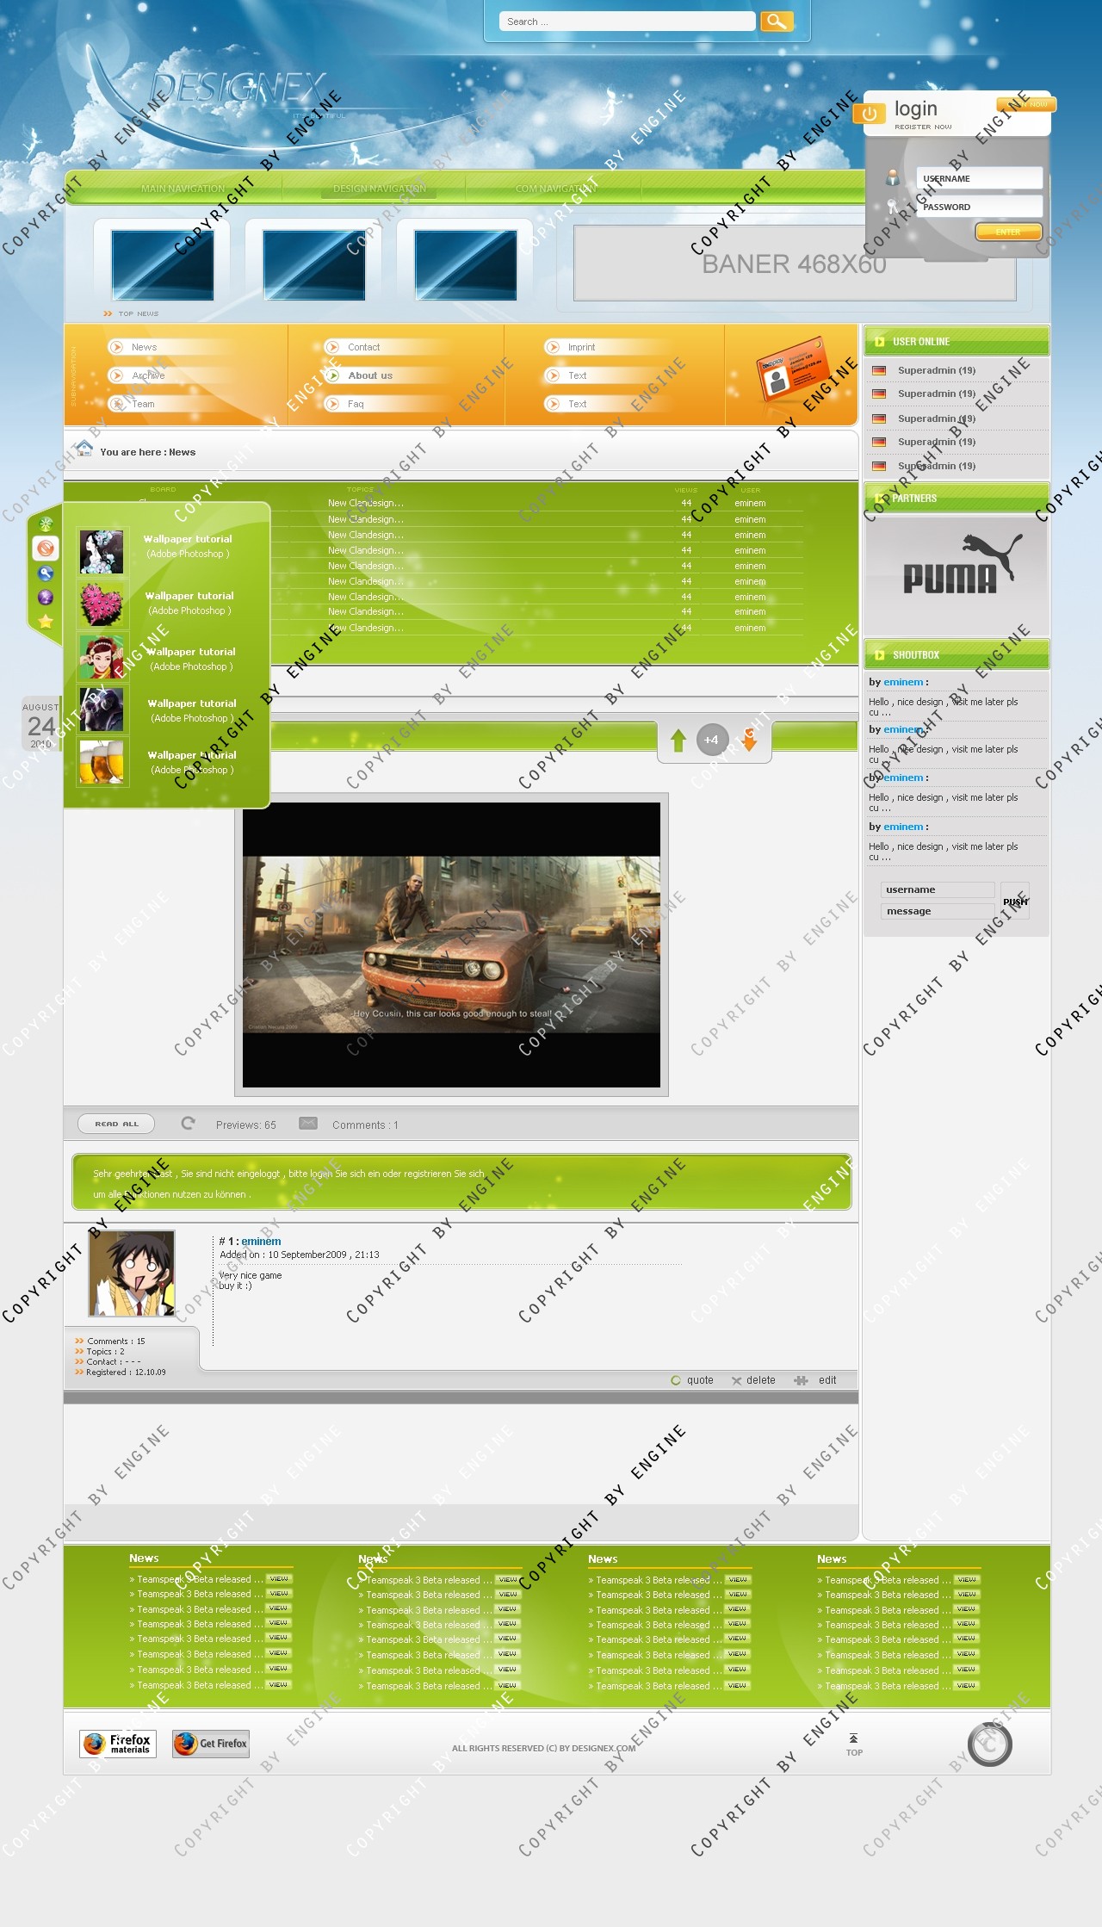1102x1927 pixels.
Task: Click the home icon in the breadcrumb
Action: pyautogui.click(x=84, y=448)
